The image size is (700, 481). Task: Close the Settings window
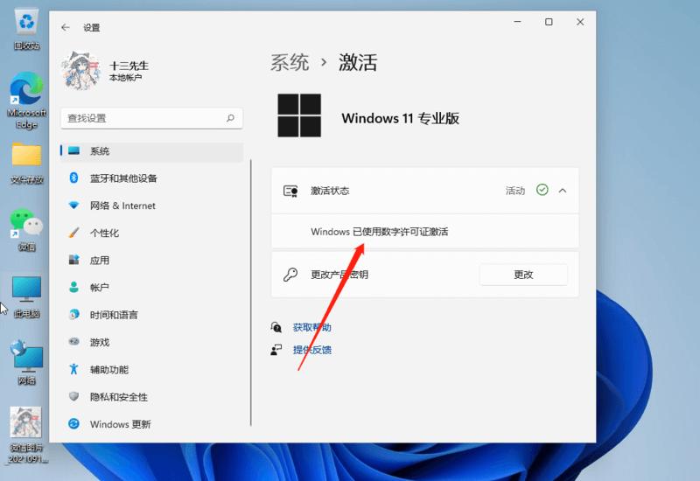click(580, 22)
